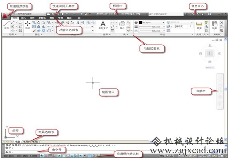The height and width of the screenshot is (159, 229).
Task: Select the Hatch tool in Draw panel
Action: 21,31
